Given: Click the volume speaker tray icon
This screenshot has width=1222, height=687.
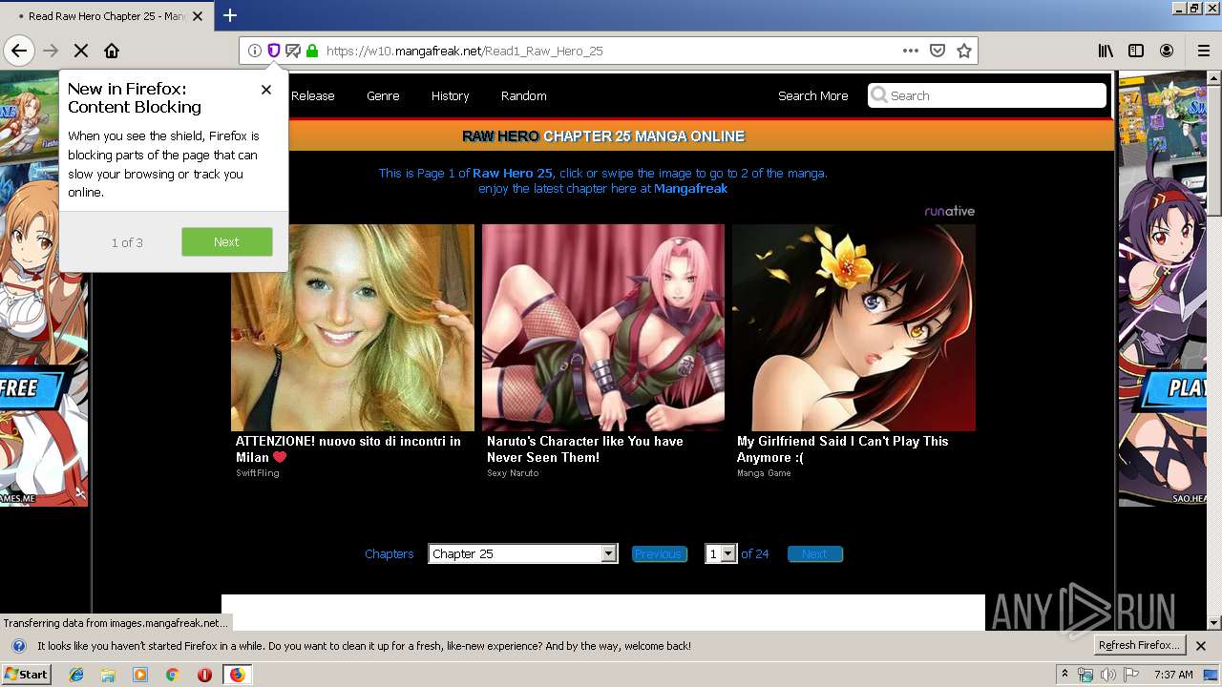Looking at the screenshot, I should (1108, 675).
